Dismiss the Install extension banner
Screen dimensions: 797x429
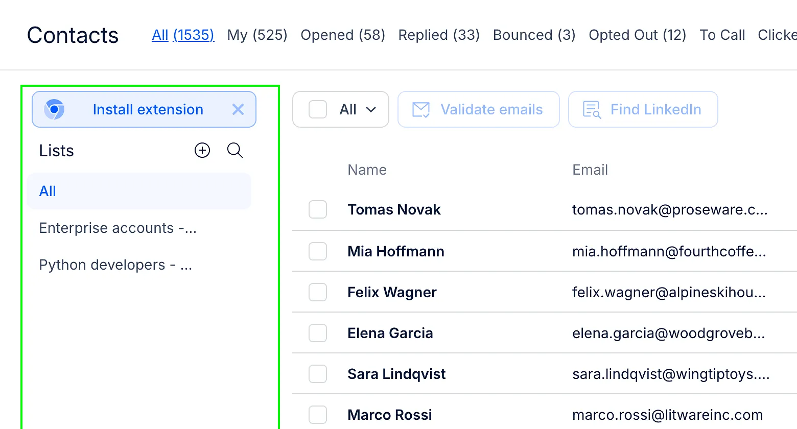[238, 109]
